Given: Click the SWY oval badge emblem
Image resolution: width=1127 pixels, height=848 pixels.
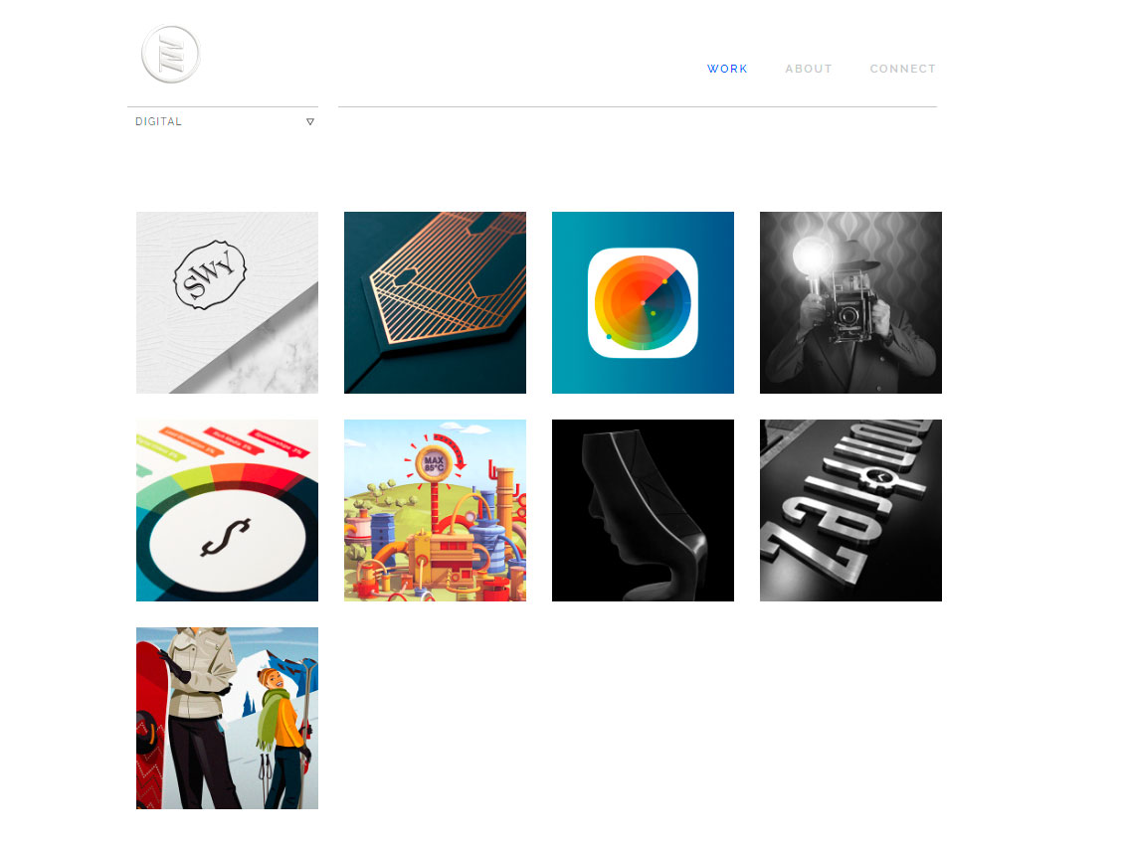Looking at the screenshot, I should click(210, 275).
